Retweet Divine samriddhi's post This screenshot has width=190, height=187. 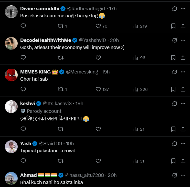point(61,26)
